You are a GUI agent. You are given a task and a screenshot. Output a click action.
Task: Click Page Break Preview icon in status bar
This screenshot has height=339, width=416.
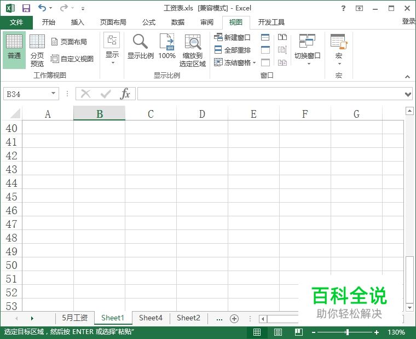299,332
